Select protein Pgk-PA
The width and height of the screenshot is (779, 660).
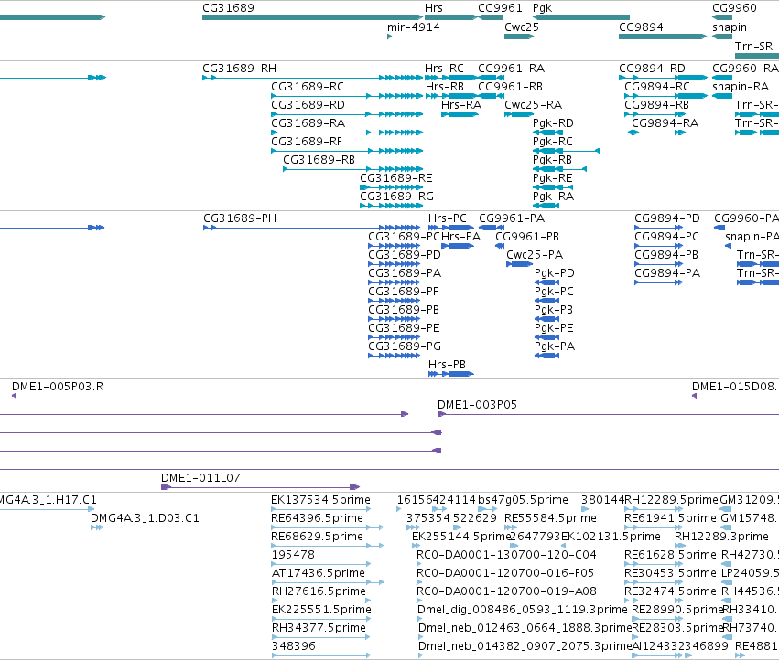[547, 356]
